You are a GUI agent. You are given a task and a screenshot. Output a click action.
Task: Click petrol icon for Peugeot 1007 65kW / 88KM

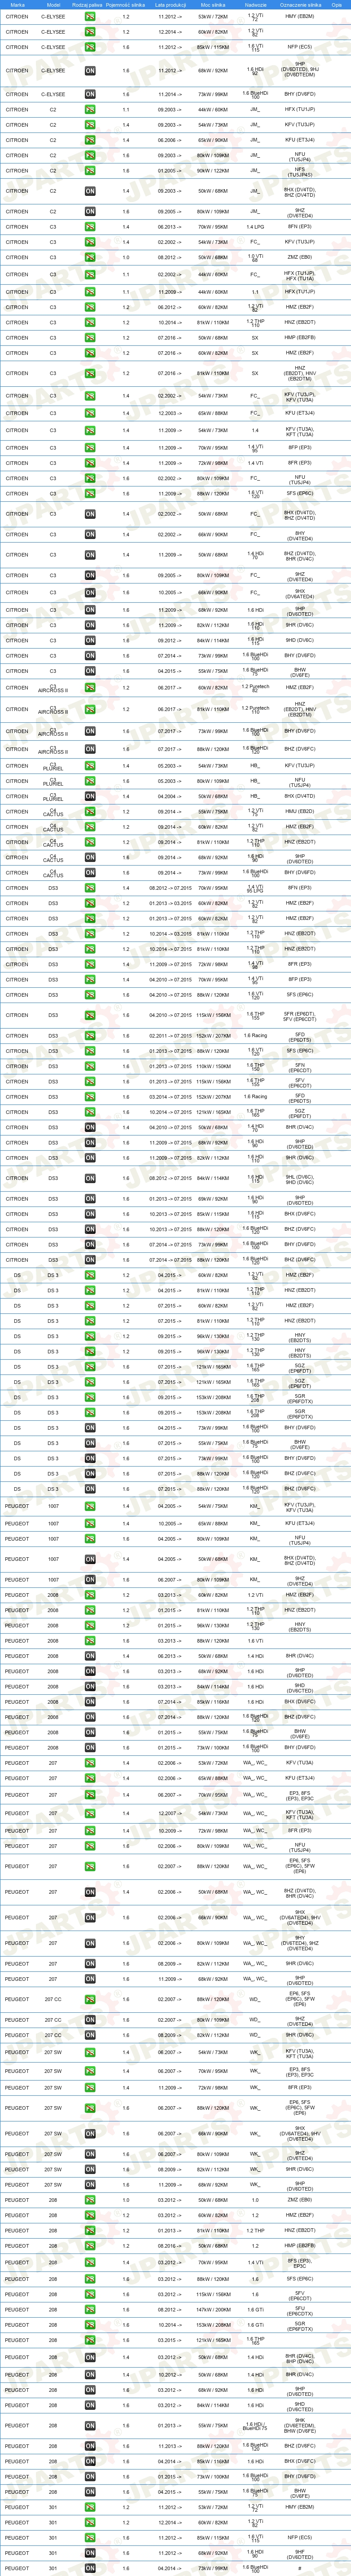[x=90, y=1524]
